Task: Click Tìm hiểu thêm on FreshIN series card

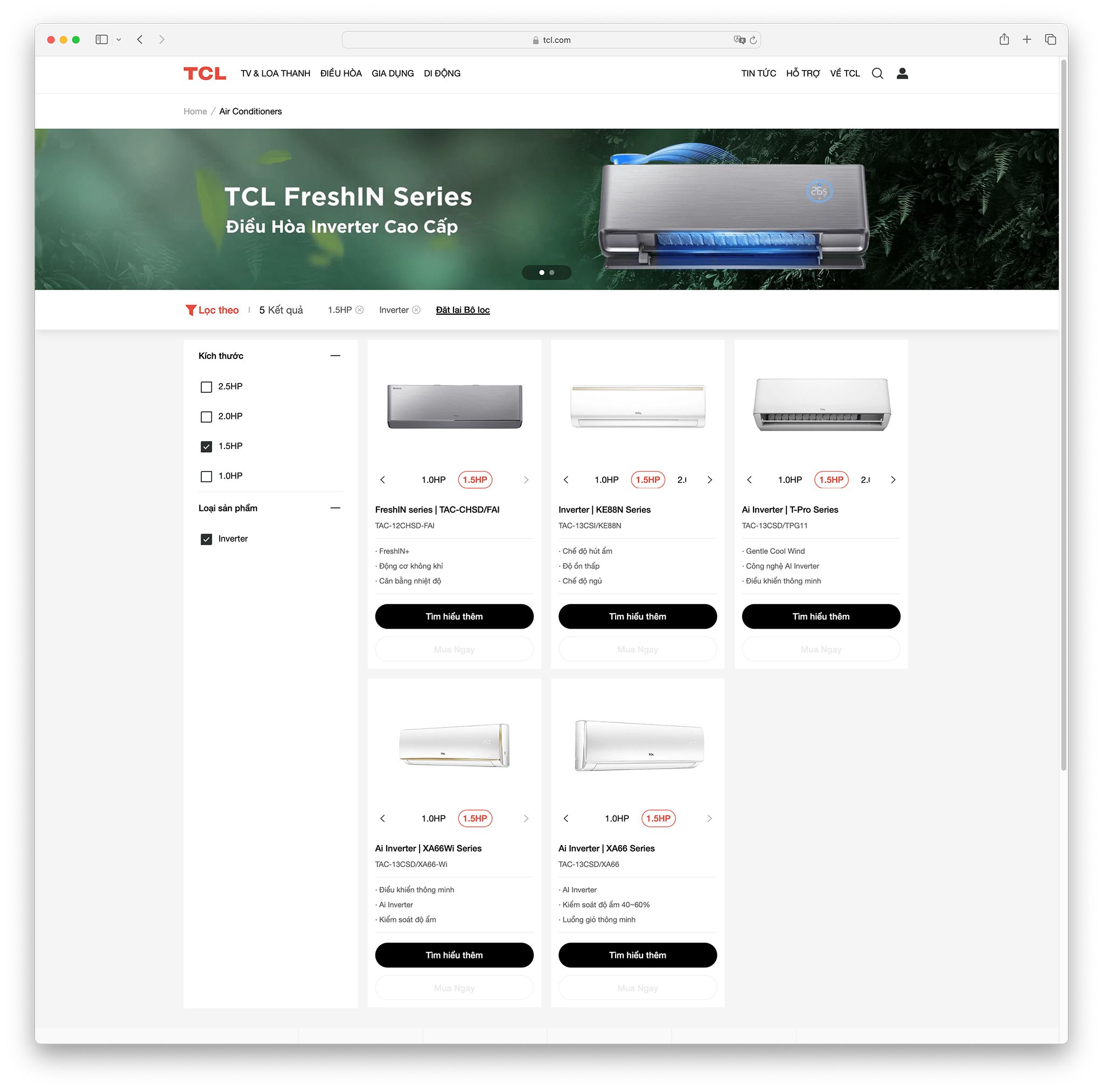Action: 452,617
